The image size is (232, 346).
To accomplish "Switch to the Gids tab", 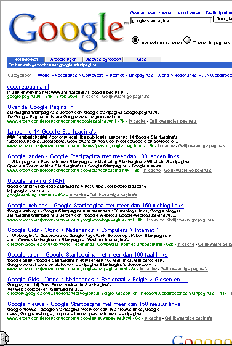I will click(x=142, y=59).
